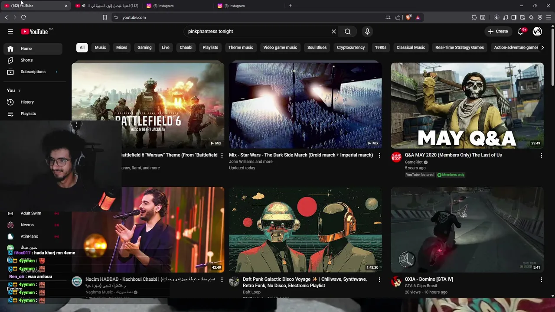Open Adult Swim subscription channel

pyautogui.click(x=33, y=213)
